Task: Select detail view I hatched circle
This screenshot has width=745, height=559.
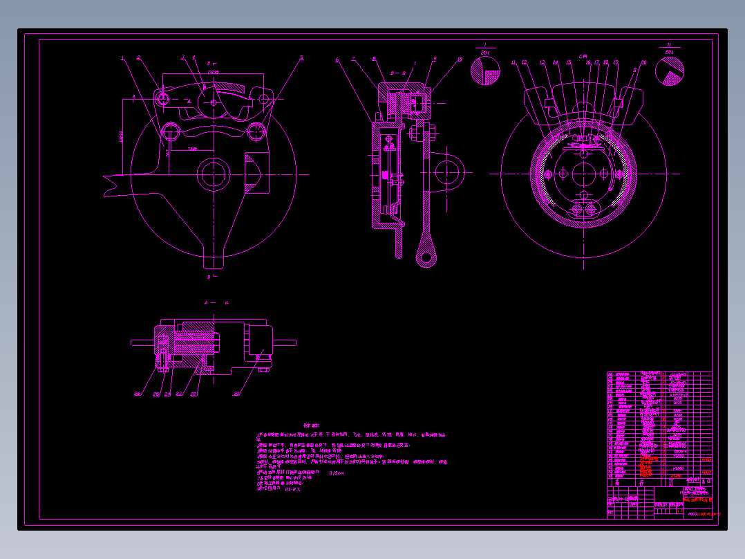Action: 486,71
